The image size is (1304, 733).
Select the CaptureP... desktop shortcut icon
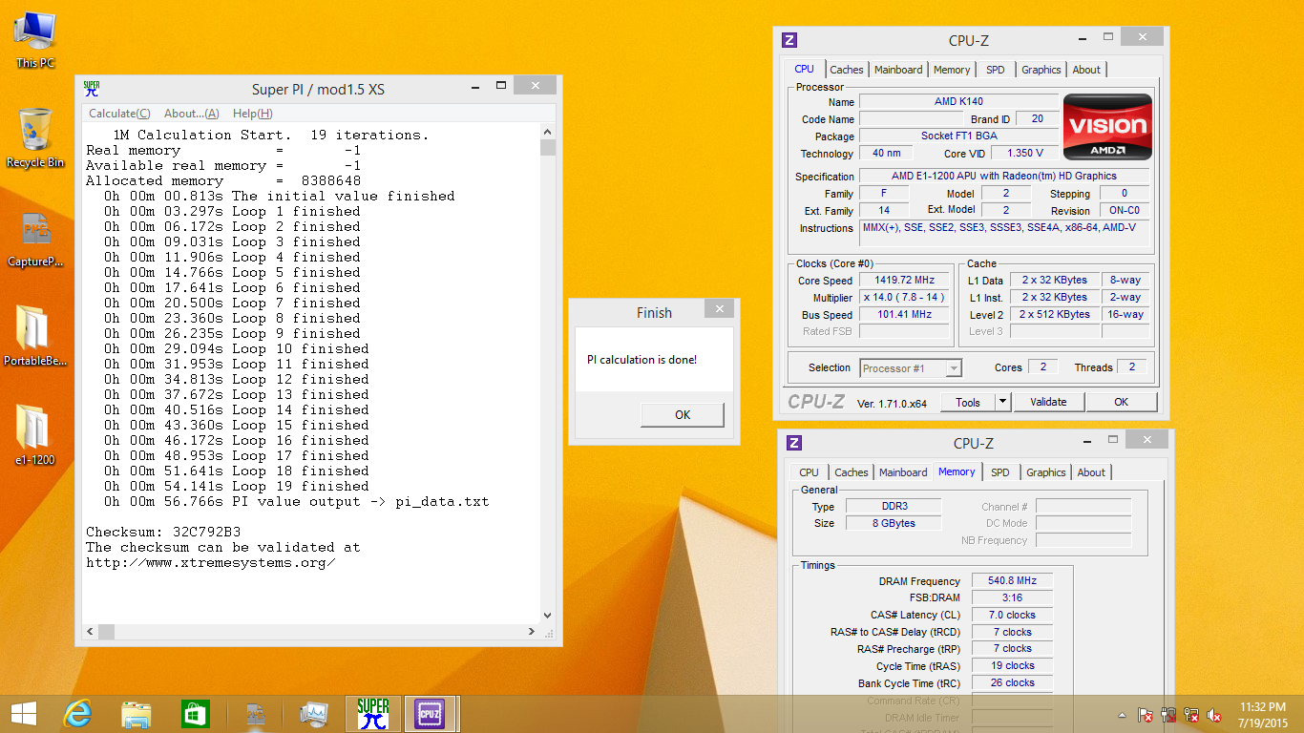click(35, 239)
